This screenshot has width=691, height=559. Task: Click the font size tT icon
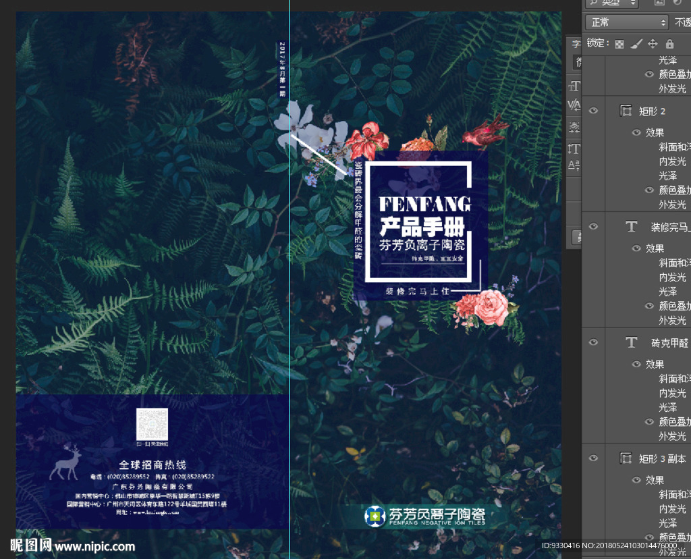click(x=574, y=86)
